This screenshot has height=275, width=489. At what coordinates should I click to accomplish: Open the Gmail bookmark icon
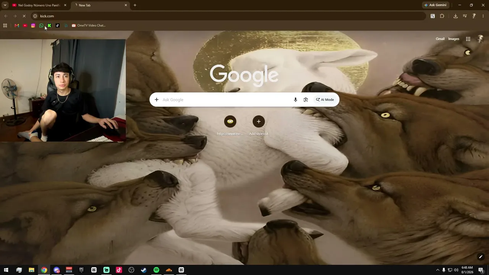click(x=17, y=26)
